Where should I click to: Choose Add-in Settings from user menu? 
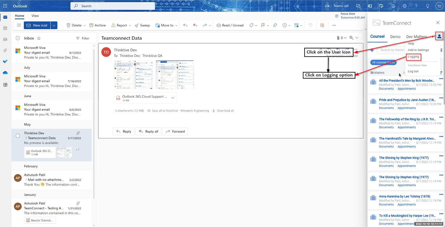point(418,50)
